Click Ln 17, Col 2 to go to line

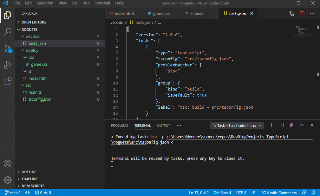click(x=199, y=193)
